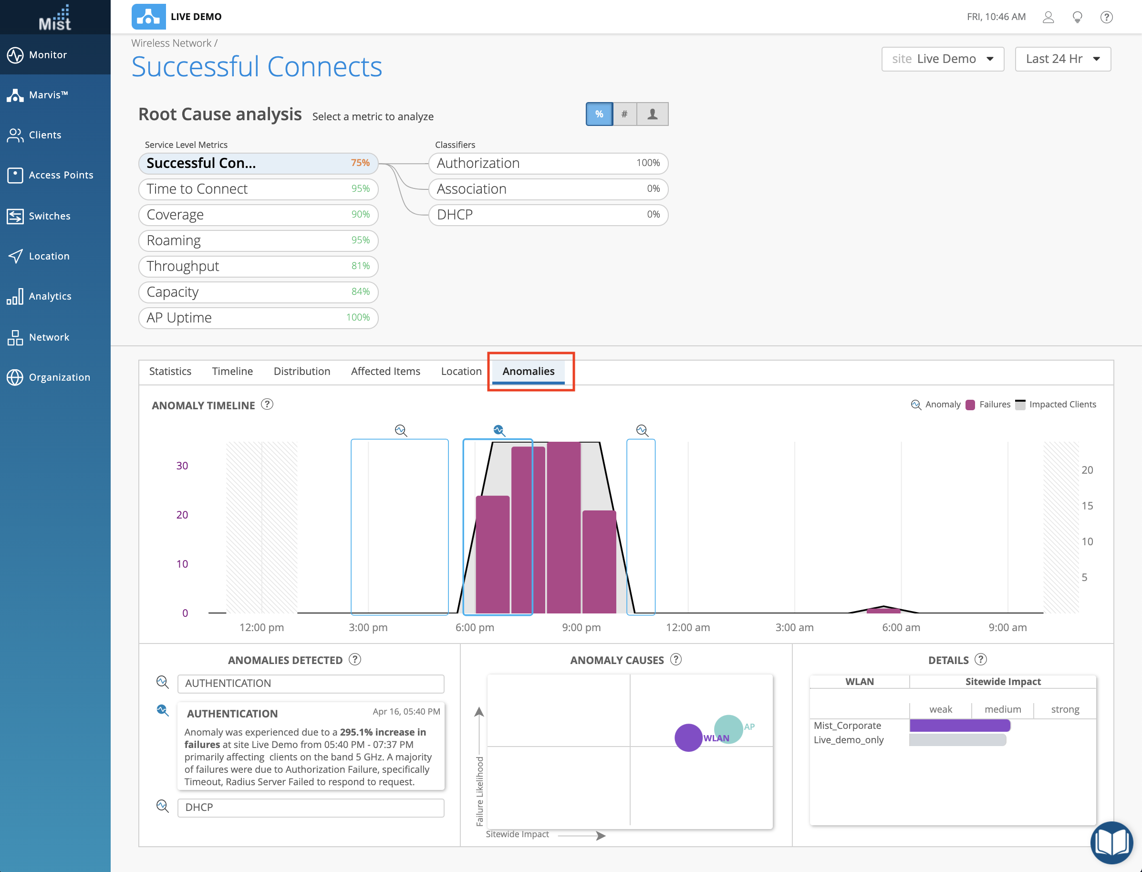Expand the DHCP anomaly entry
This screenshot has height=872, width=1142.
tap(311, 808)
